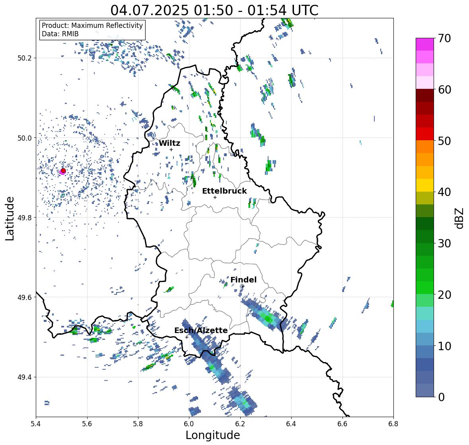Click the 5.4 longitude tick label
The width and height of the screenshot is (469, 445).
tap(36, 424)
